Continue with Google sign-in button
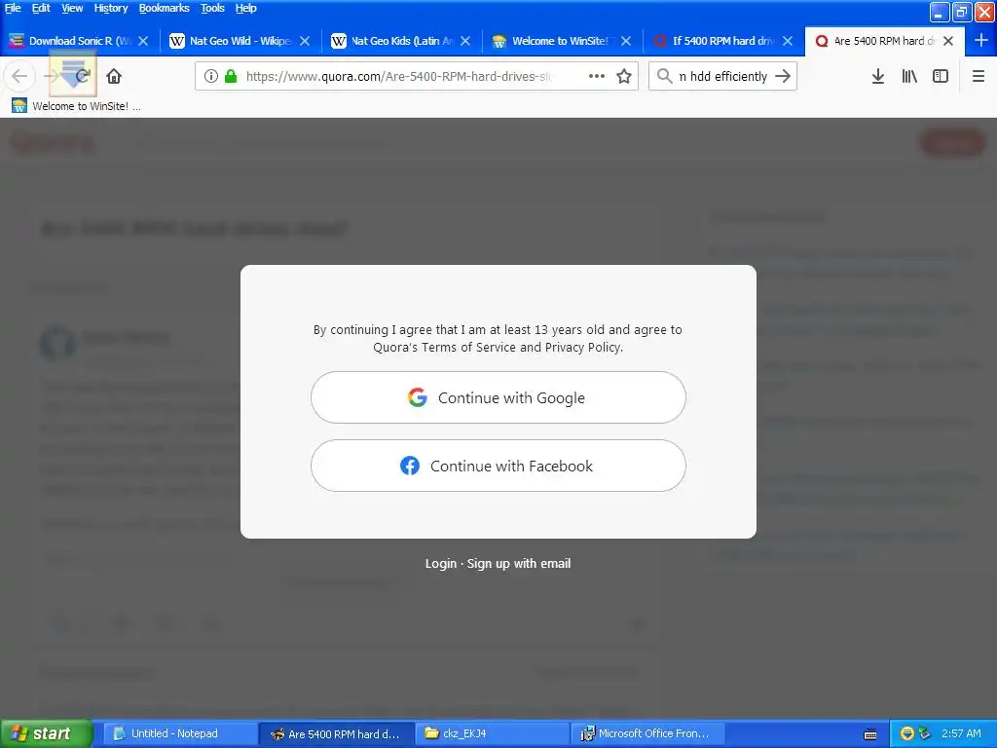The height and width of the screenshot is (748, 997). (x=498, y=397)
